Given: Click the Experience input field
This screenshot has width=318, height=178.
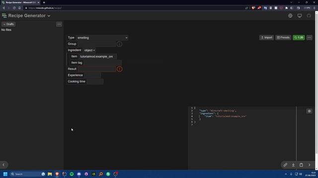Looking at the screenshot, I should click(x=92, y=75).
